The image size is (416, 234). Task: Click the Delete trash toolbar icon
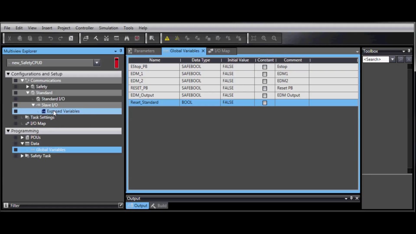40,38
